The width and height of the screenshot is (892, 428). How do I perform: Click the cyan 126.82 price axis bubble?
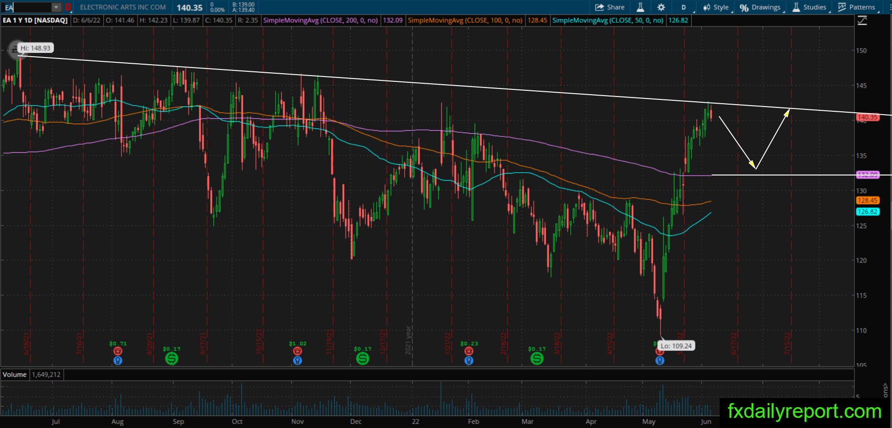(867, 212)
